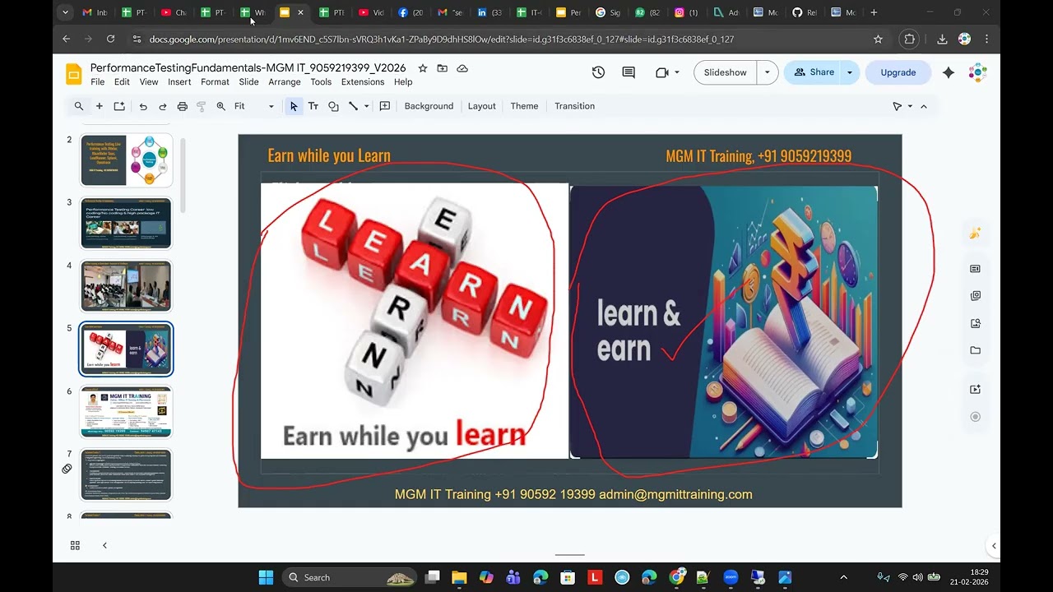Click the Background button
The image size is (1053, 592).
click(429, 106)
